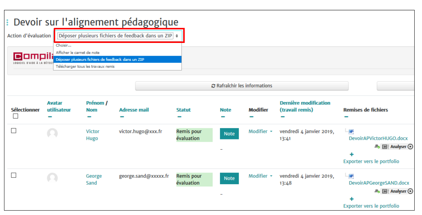Screen dimensions: 422x215
Task: Open the Action d'évaluation dropdown
Action: (118, 36)
